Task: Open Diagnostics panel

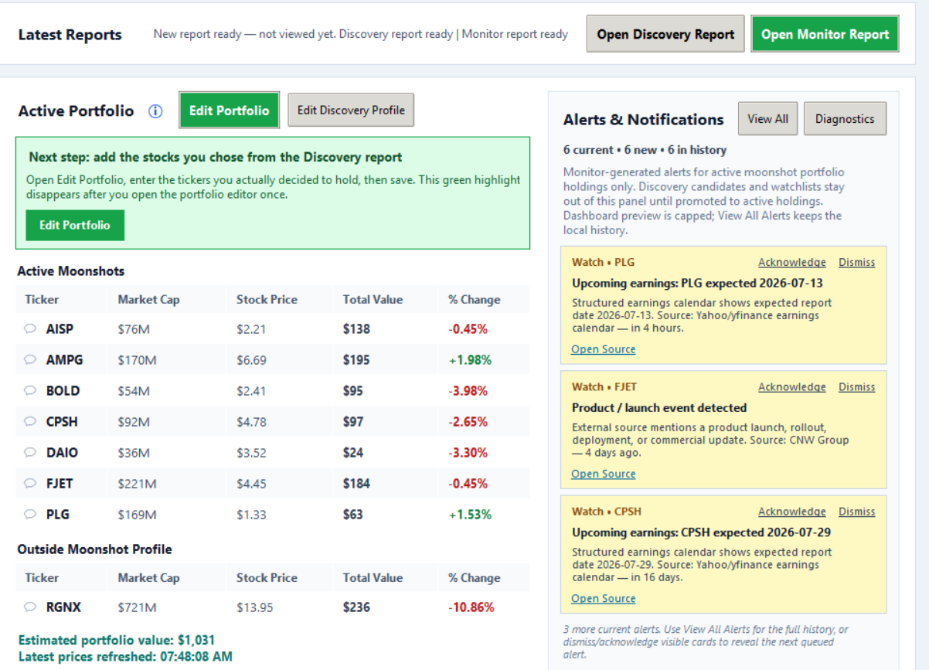Action: (x=845, y=119)
